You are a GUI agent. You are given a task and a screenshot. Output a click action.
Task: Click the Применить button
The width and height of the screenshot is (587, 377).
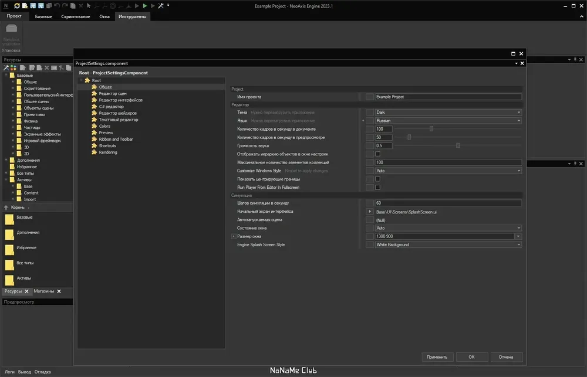pos(437,357)
